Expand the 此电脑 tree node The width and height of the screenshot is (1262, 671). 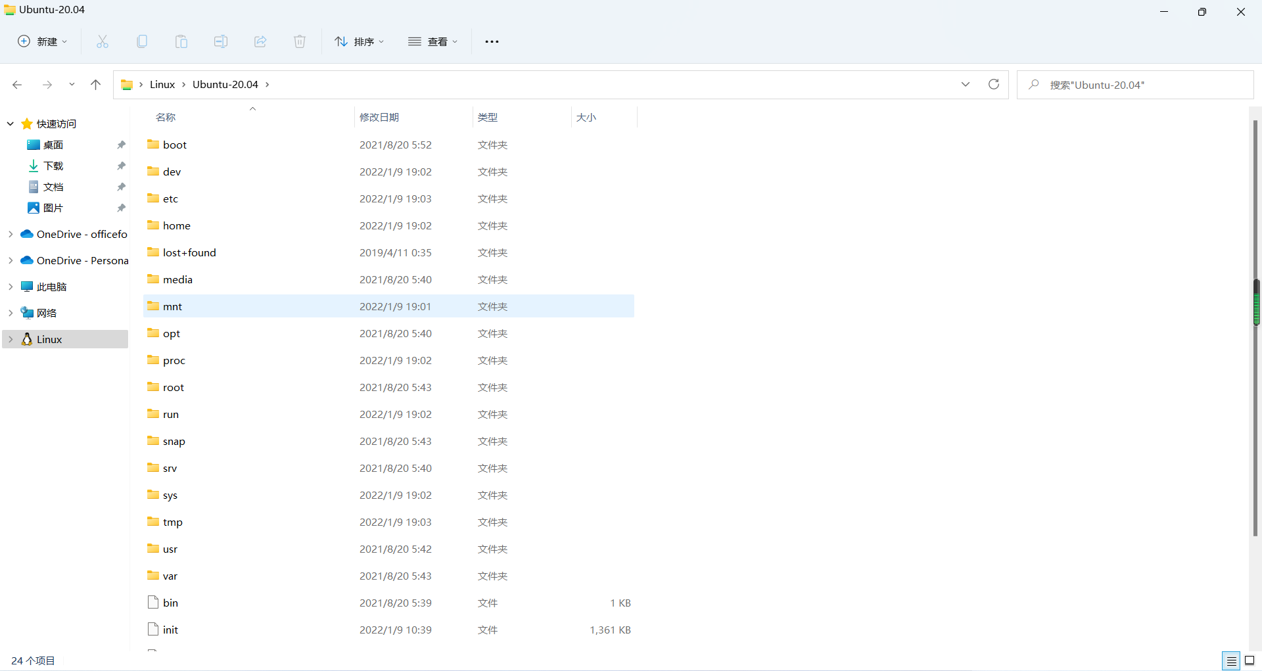click(11, 287)
